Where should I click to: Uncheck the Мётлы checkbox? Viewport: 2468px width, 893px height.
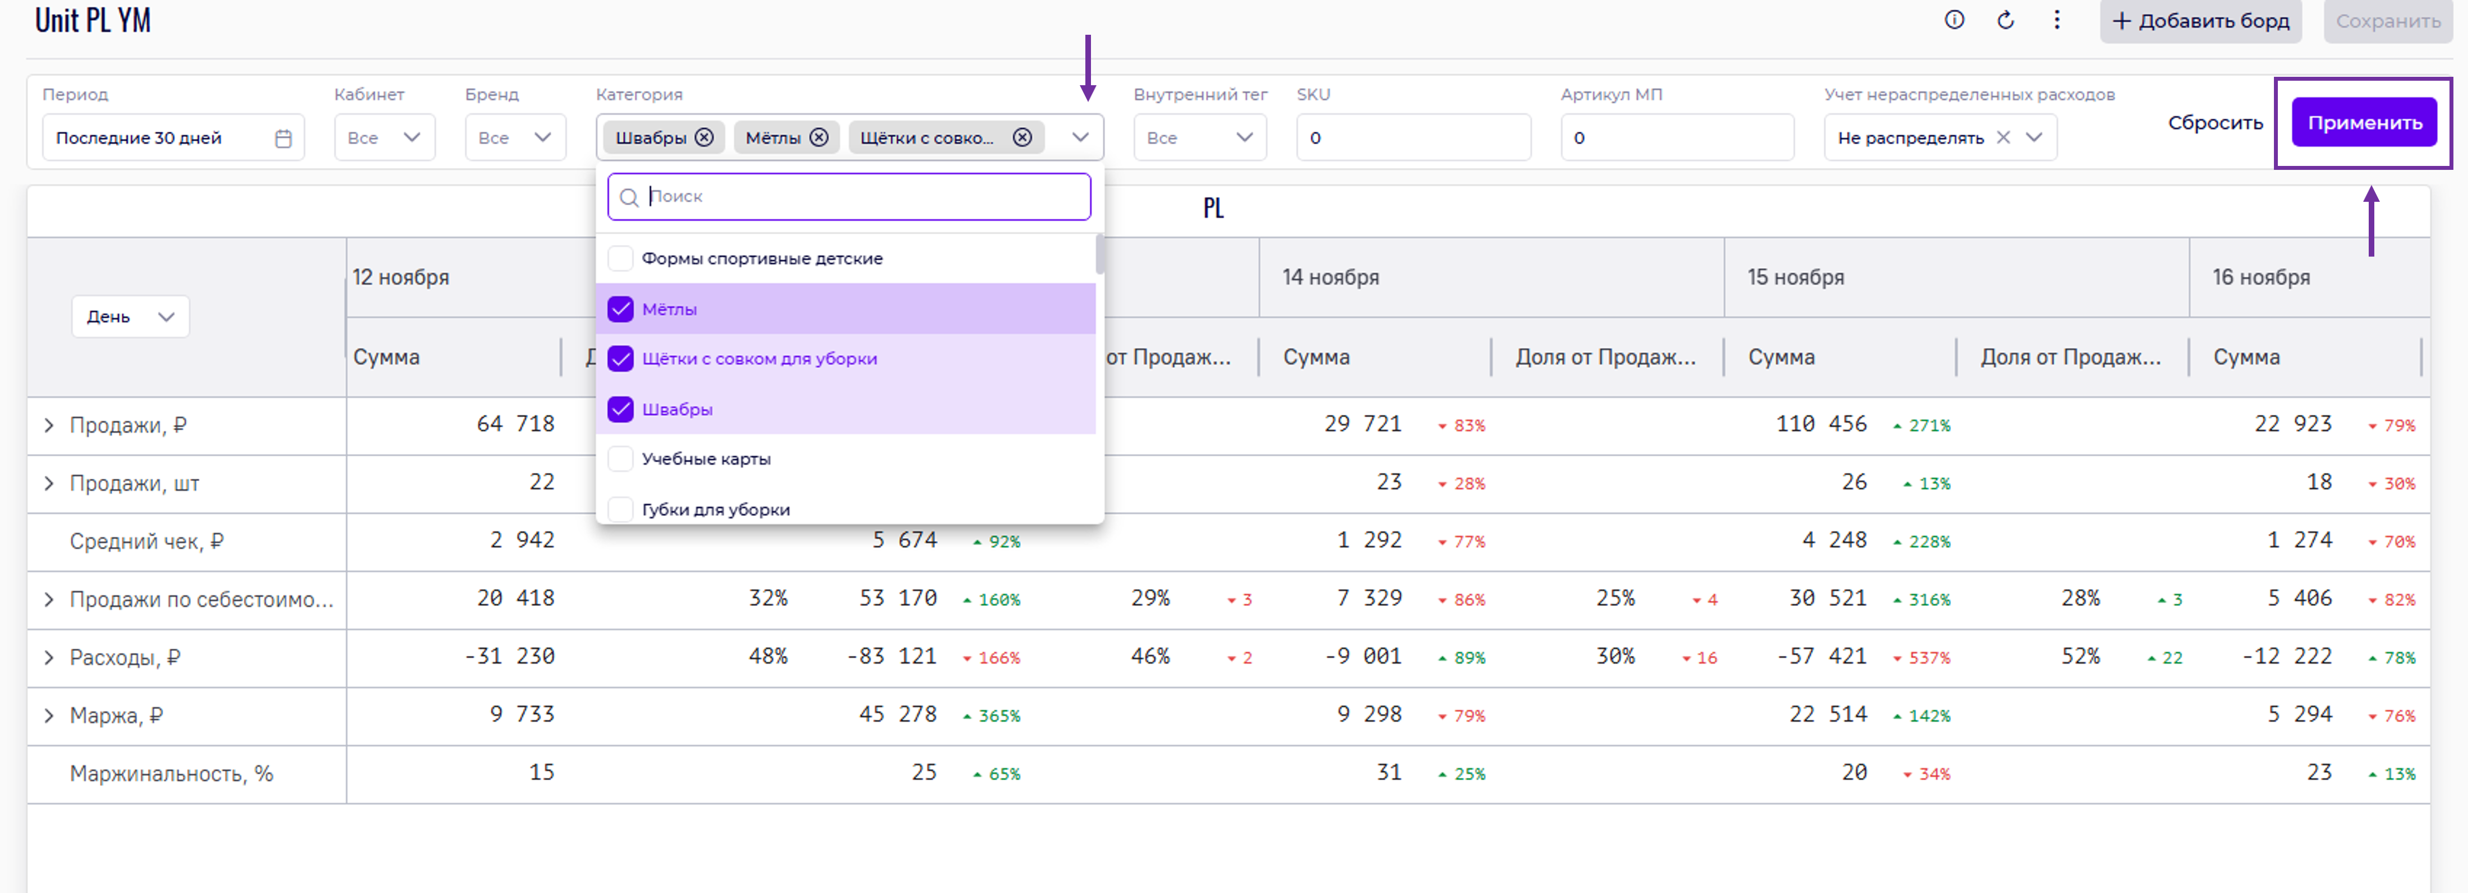(621, 309)
